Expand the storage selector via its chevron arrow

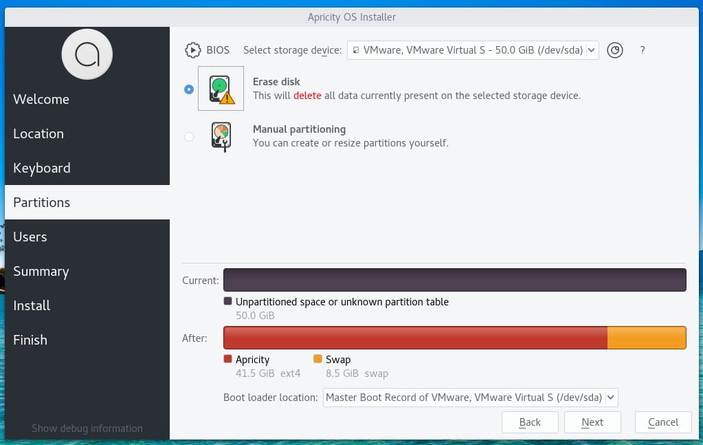[591, 50]
